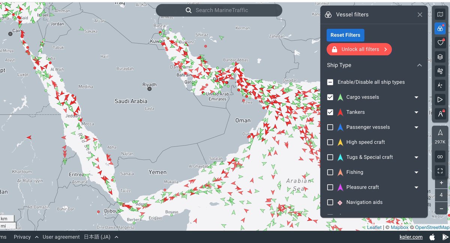Click blue Passenger vessels arrow icon
Viewport: 450px width, 243px height.
click(340, 127)
